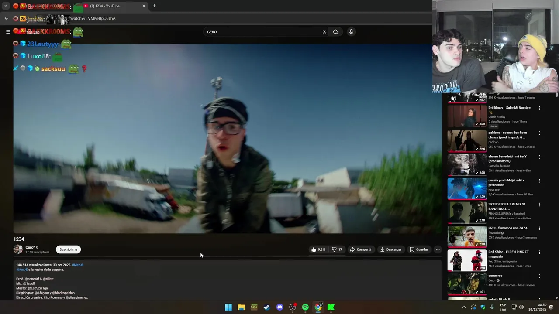Open options menu for eluney benedetti video
Viewport: 559px width, 314px height.
[539, 157]
